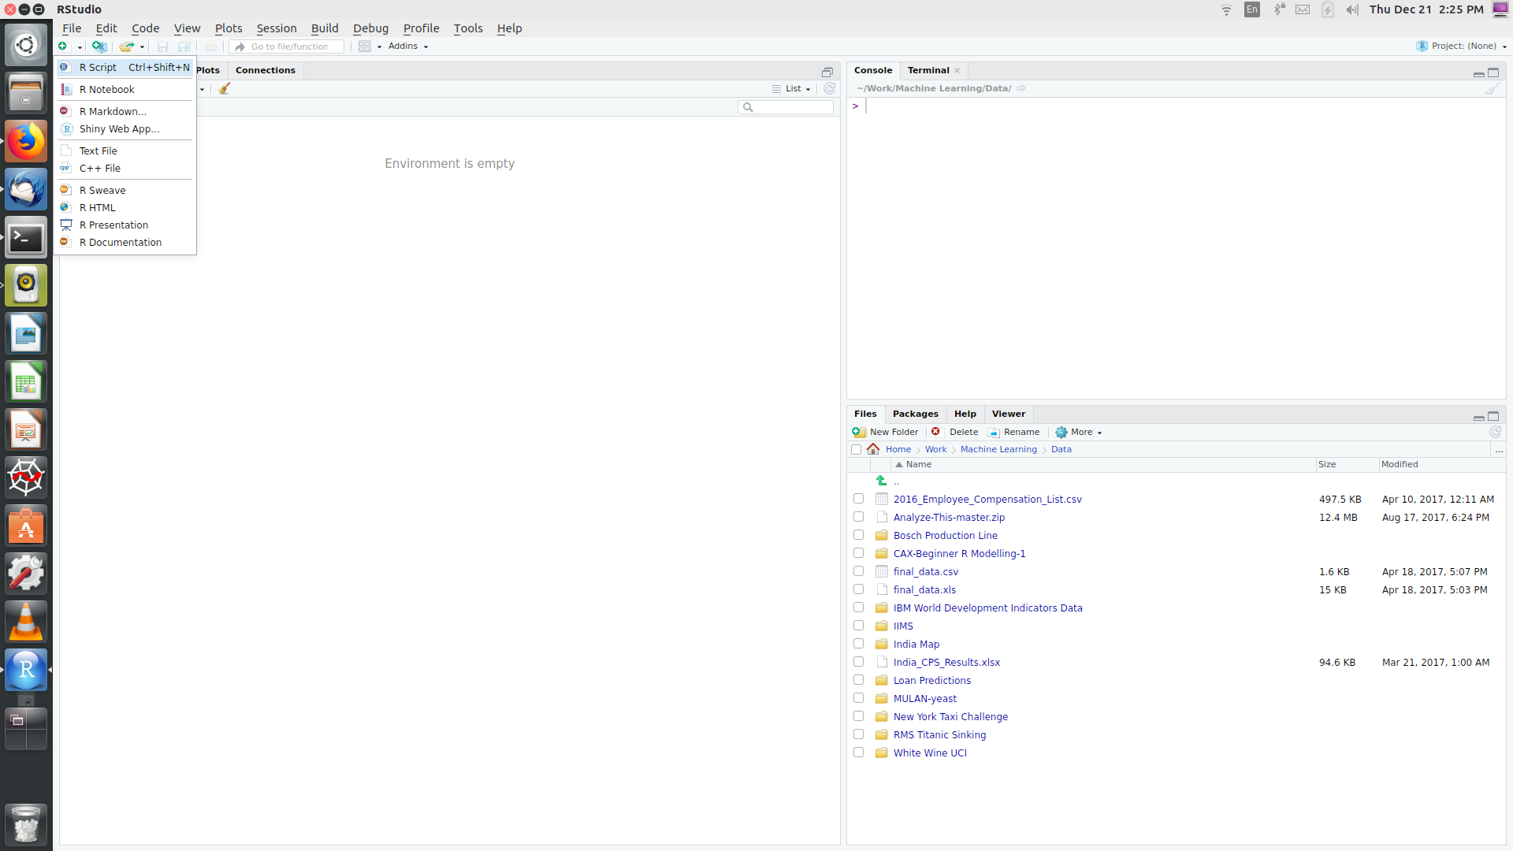Open the List view dropdown
This screenshot has height=851, width=1513.
click(792, 88)
